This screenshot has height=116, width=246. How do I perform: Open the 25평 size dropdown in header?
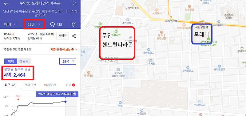click(x=34, y=24)
